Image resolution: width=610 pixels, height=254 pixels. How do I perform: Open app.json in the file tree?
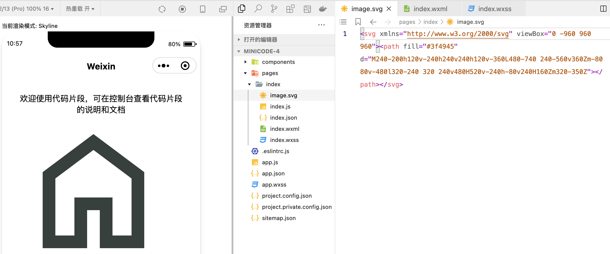(x=284, y=173)
